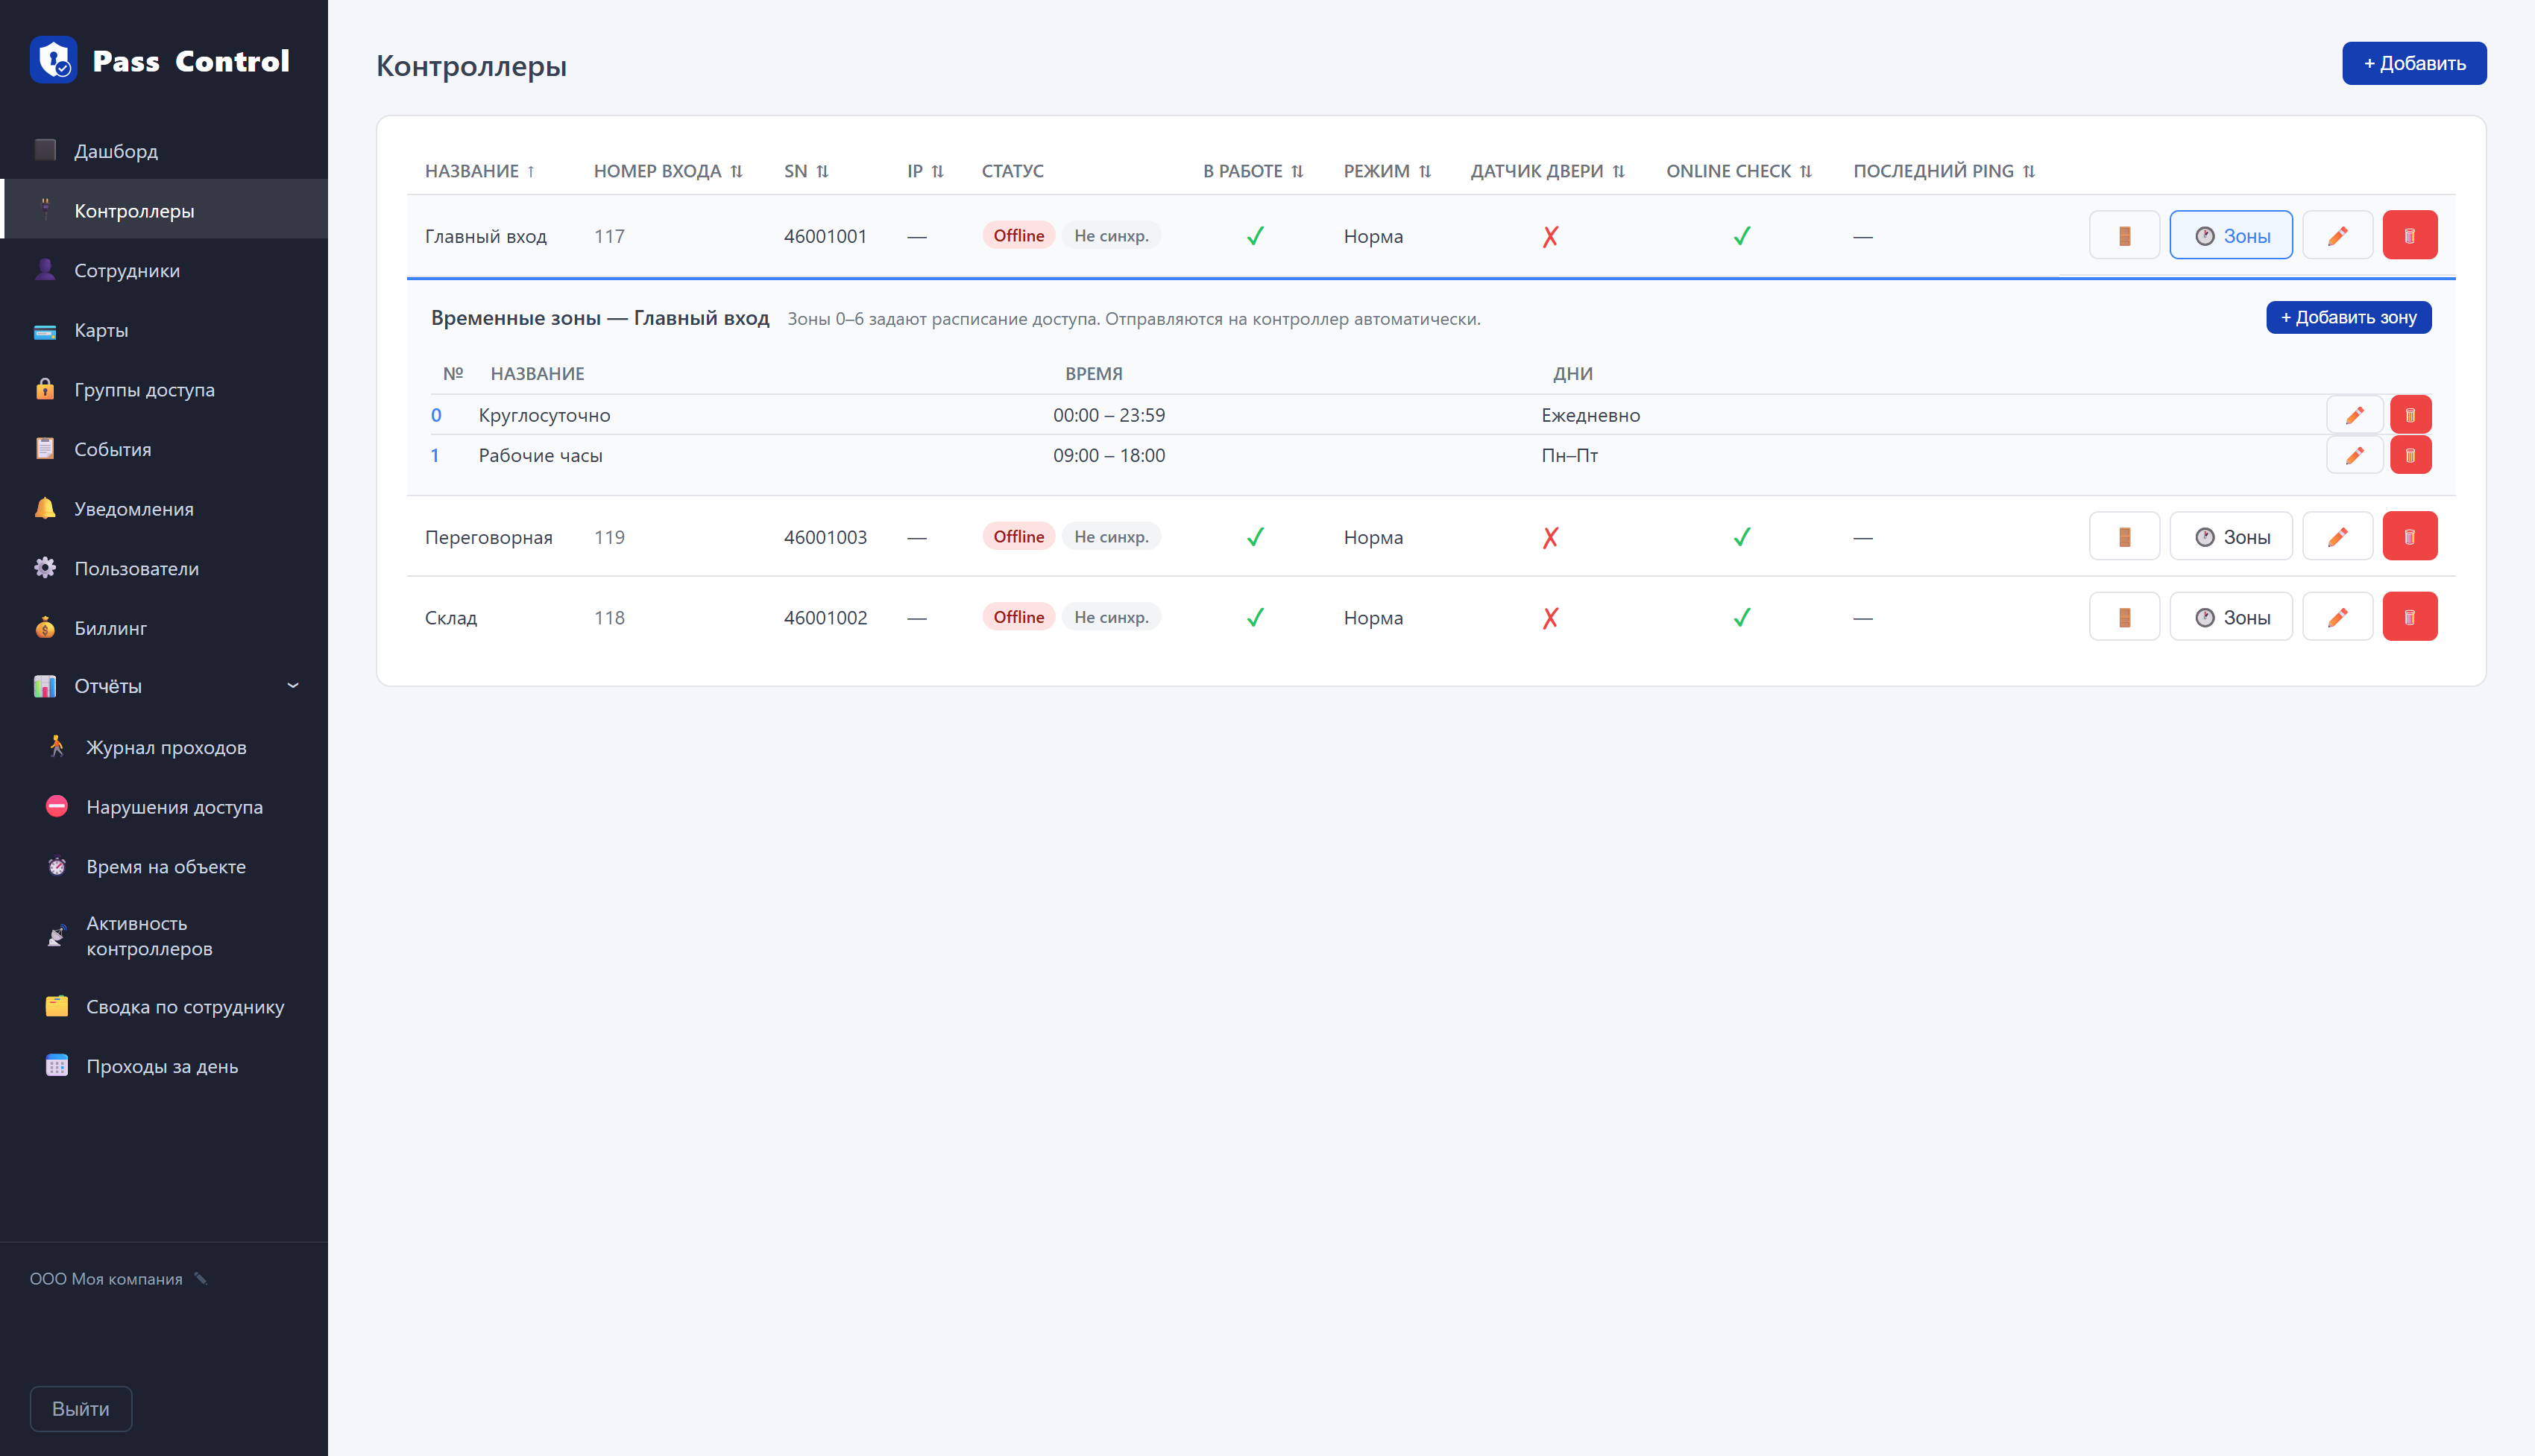The image size is (2535, 1456).
Task: Sort table by Номер входа column
Action: coord(668,171)
